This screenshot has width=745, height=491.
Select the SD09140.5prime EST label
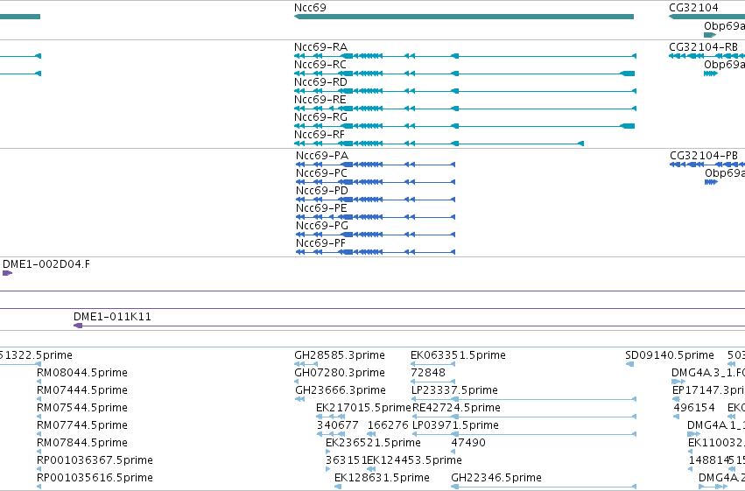point(670,355)
